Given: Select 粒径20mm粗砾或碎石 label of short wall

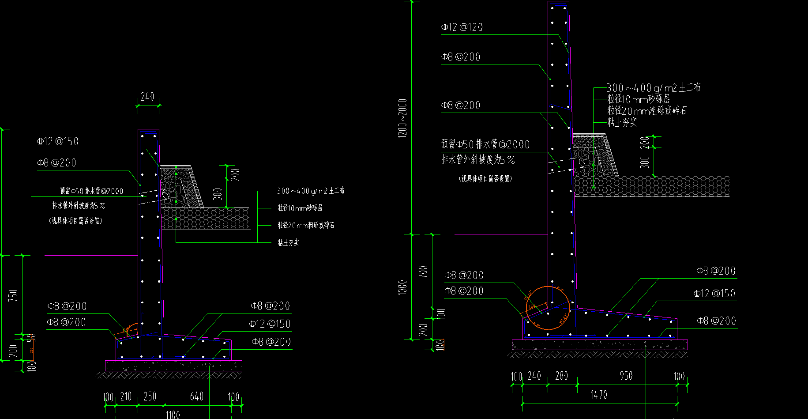Looking at the screenshot, I should (x=306, y=225).
